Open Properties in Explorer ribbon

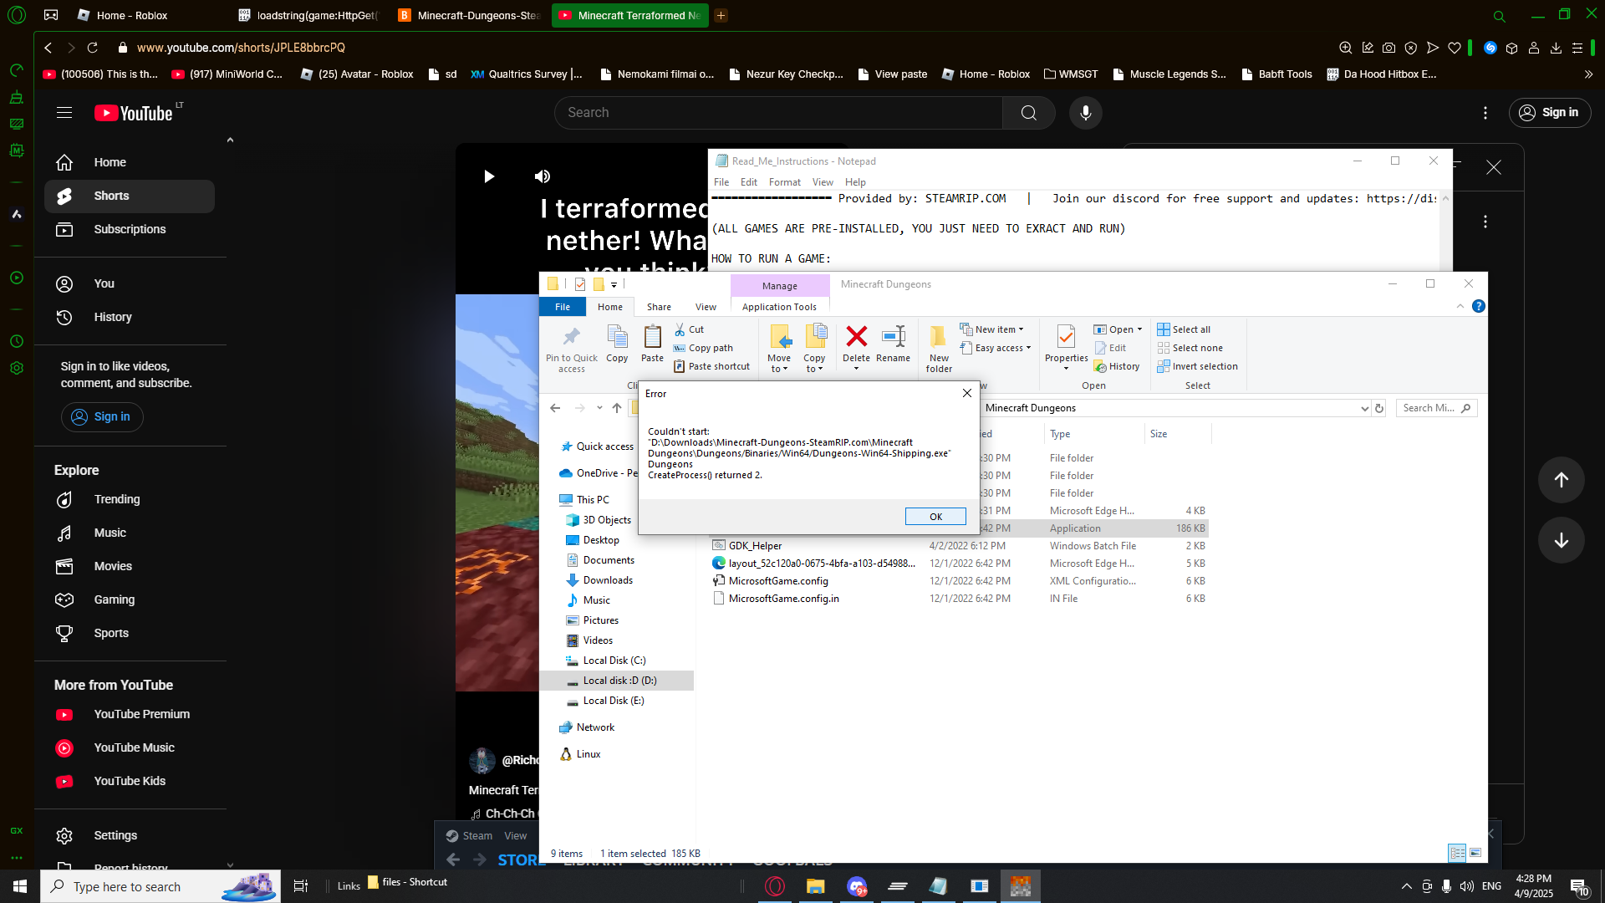tap(1066, 348)
